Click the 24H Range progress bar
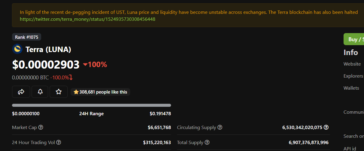The height and width of the screenshot is (151, 364). [x=91, y=105]
